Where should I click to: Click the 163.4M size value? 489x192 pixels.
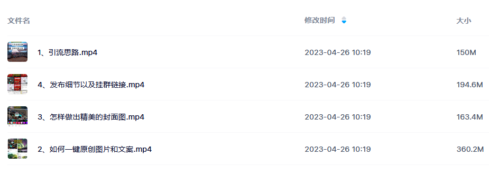(x=469, y=117)
